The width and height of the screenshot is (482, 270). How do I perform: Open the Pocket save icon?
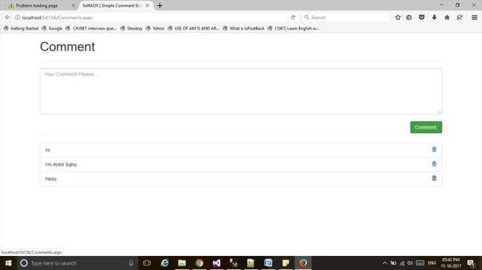coord(422,18)
